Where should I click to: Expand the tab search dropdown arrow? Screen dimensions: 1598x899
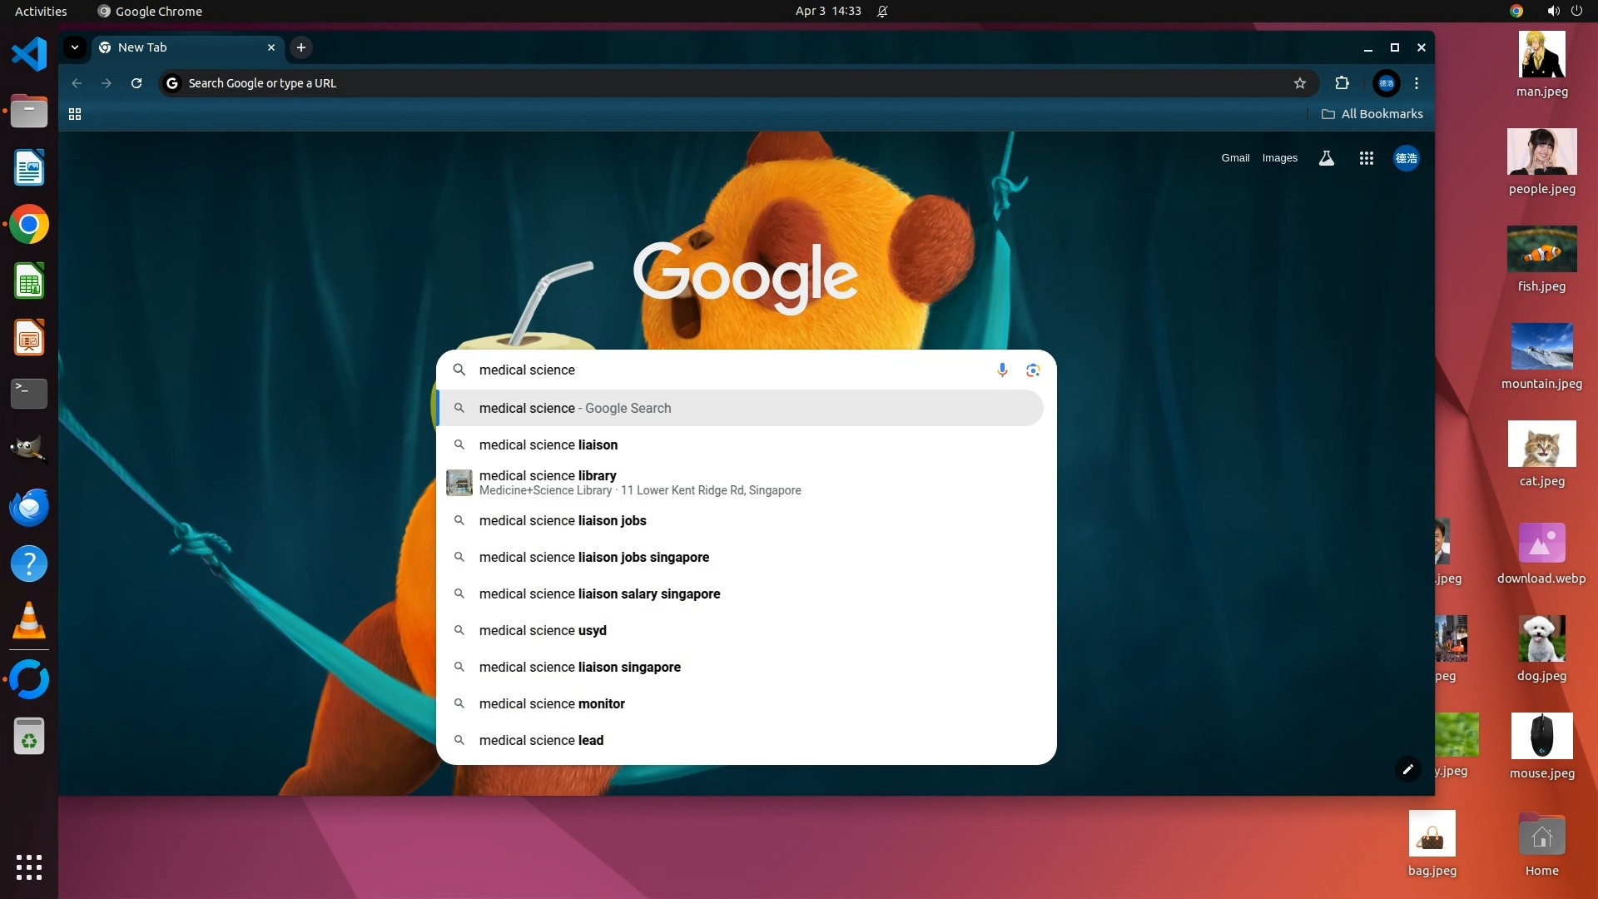(75, 47)
